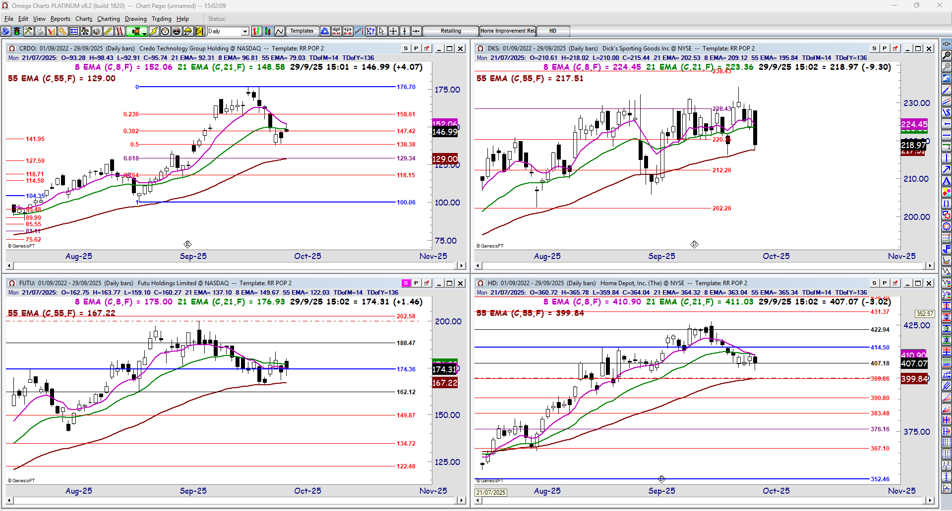The image size is (952, 511).
Task: Select the text annotation A tool
Action: click(947, 181)
